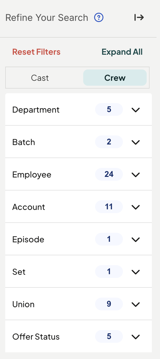Collapse the Refine Your Search panel
Screen dimensions: 160x359
tap(139, 18)
